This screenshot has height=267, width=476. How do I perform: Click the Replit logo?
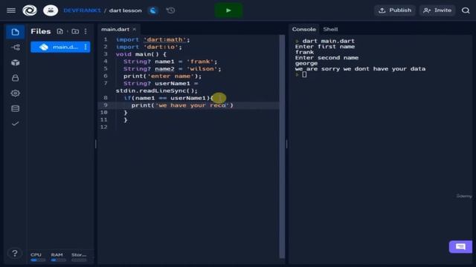click(x=30, y=10)
